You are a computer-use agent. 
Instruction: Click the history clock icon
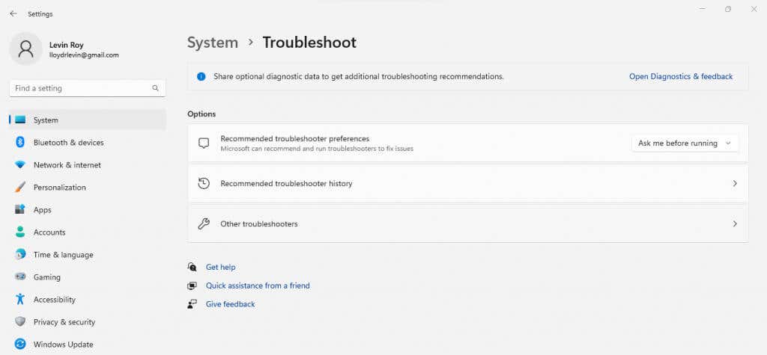pyautogui.click(x=204, y=183)
